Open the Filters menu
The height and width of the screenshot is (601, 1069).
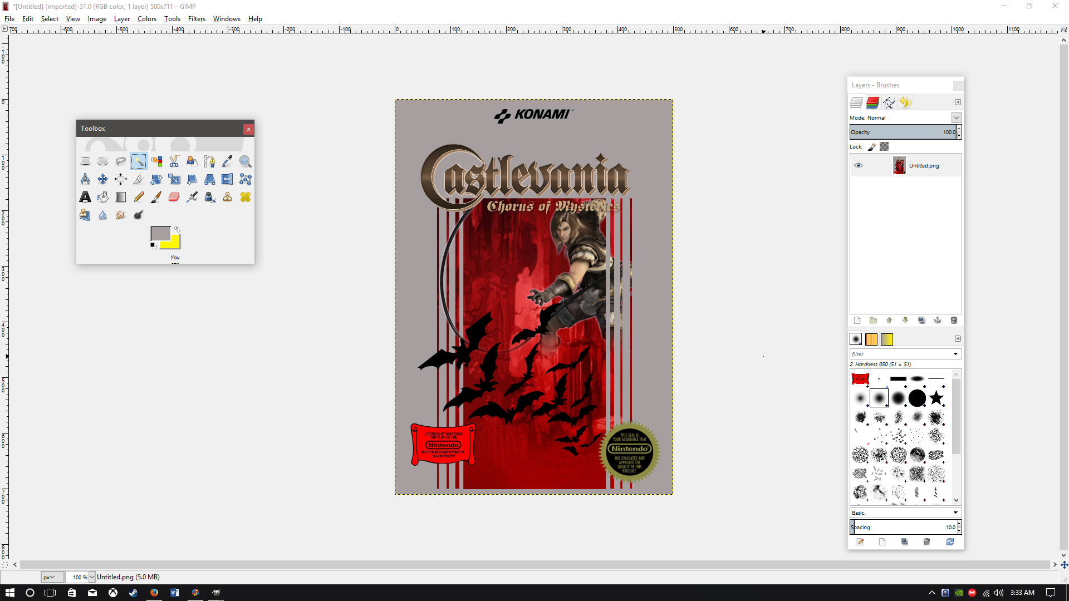click(x=197, y=18)
